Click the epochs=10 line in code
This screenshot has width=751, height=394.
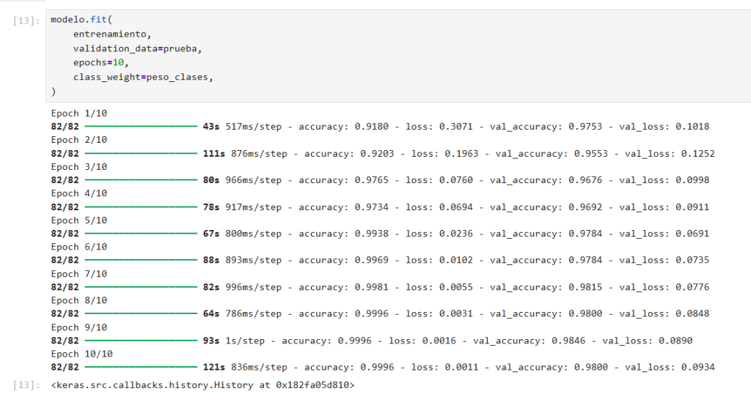pyautogui.click(x=101, y=63)
